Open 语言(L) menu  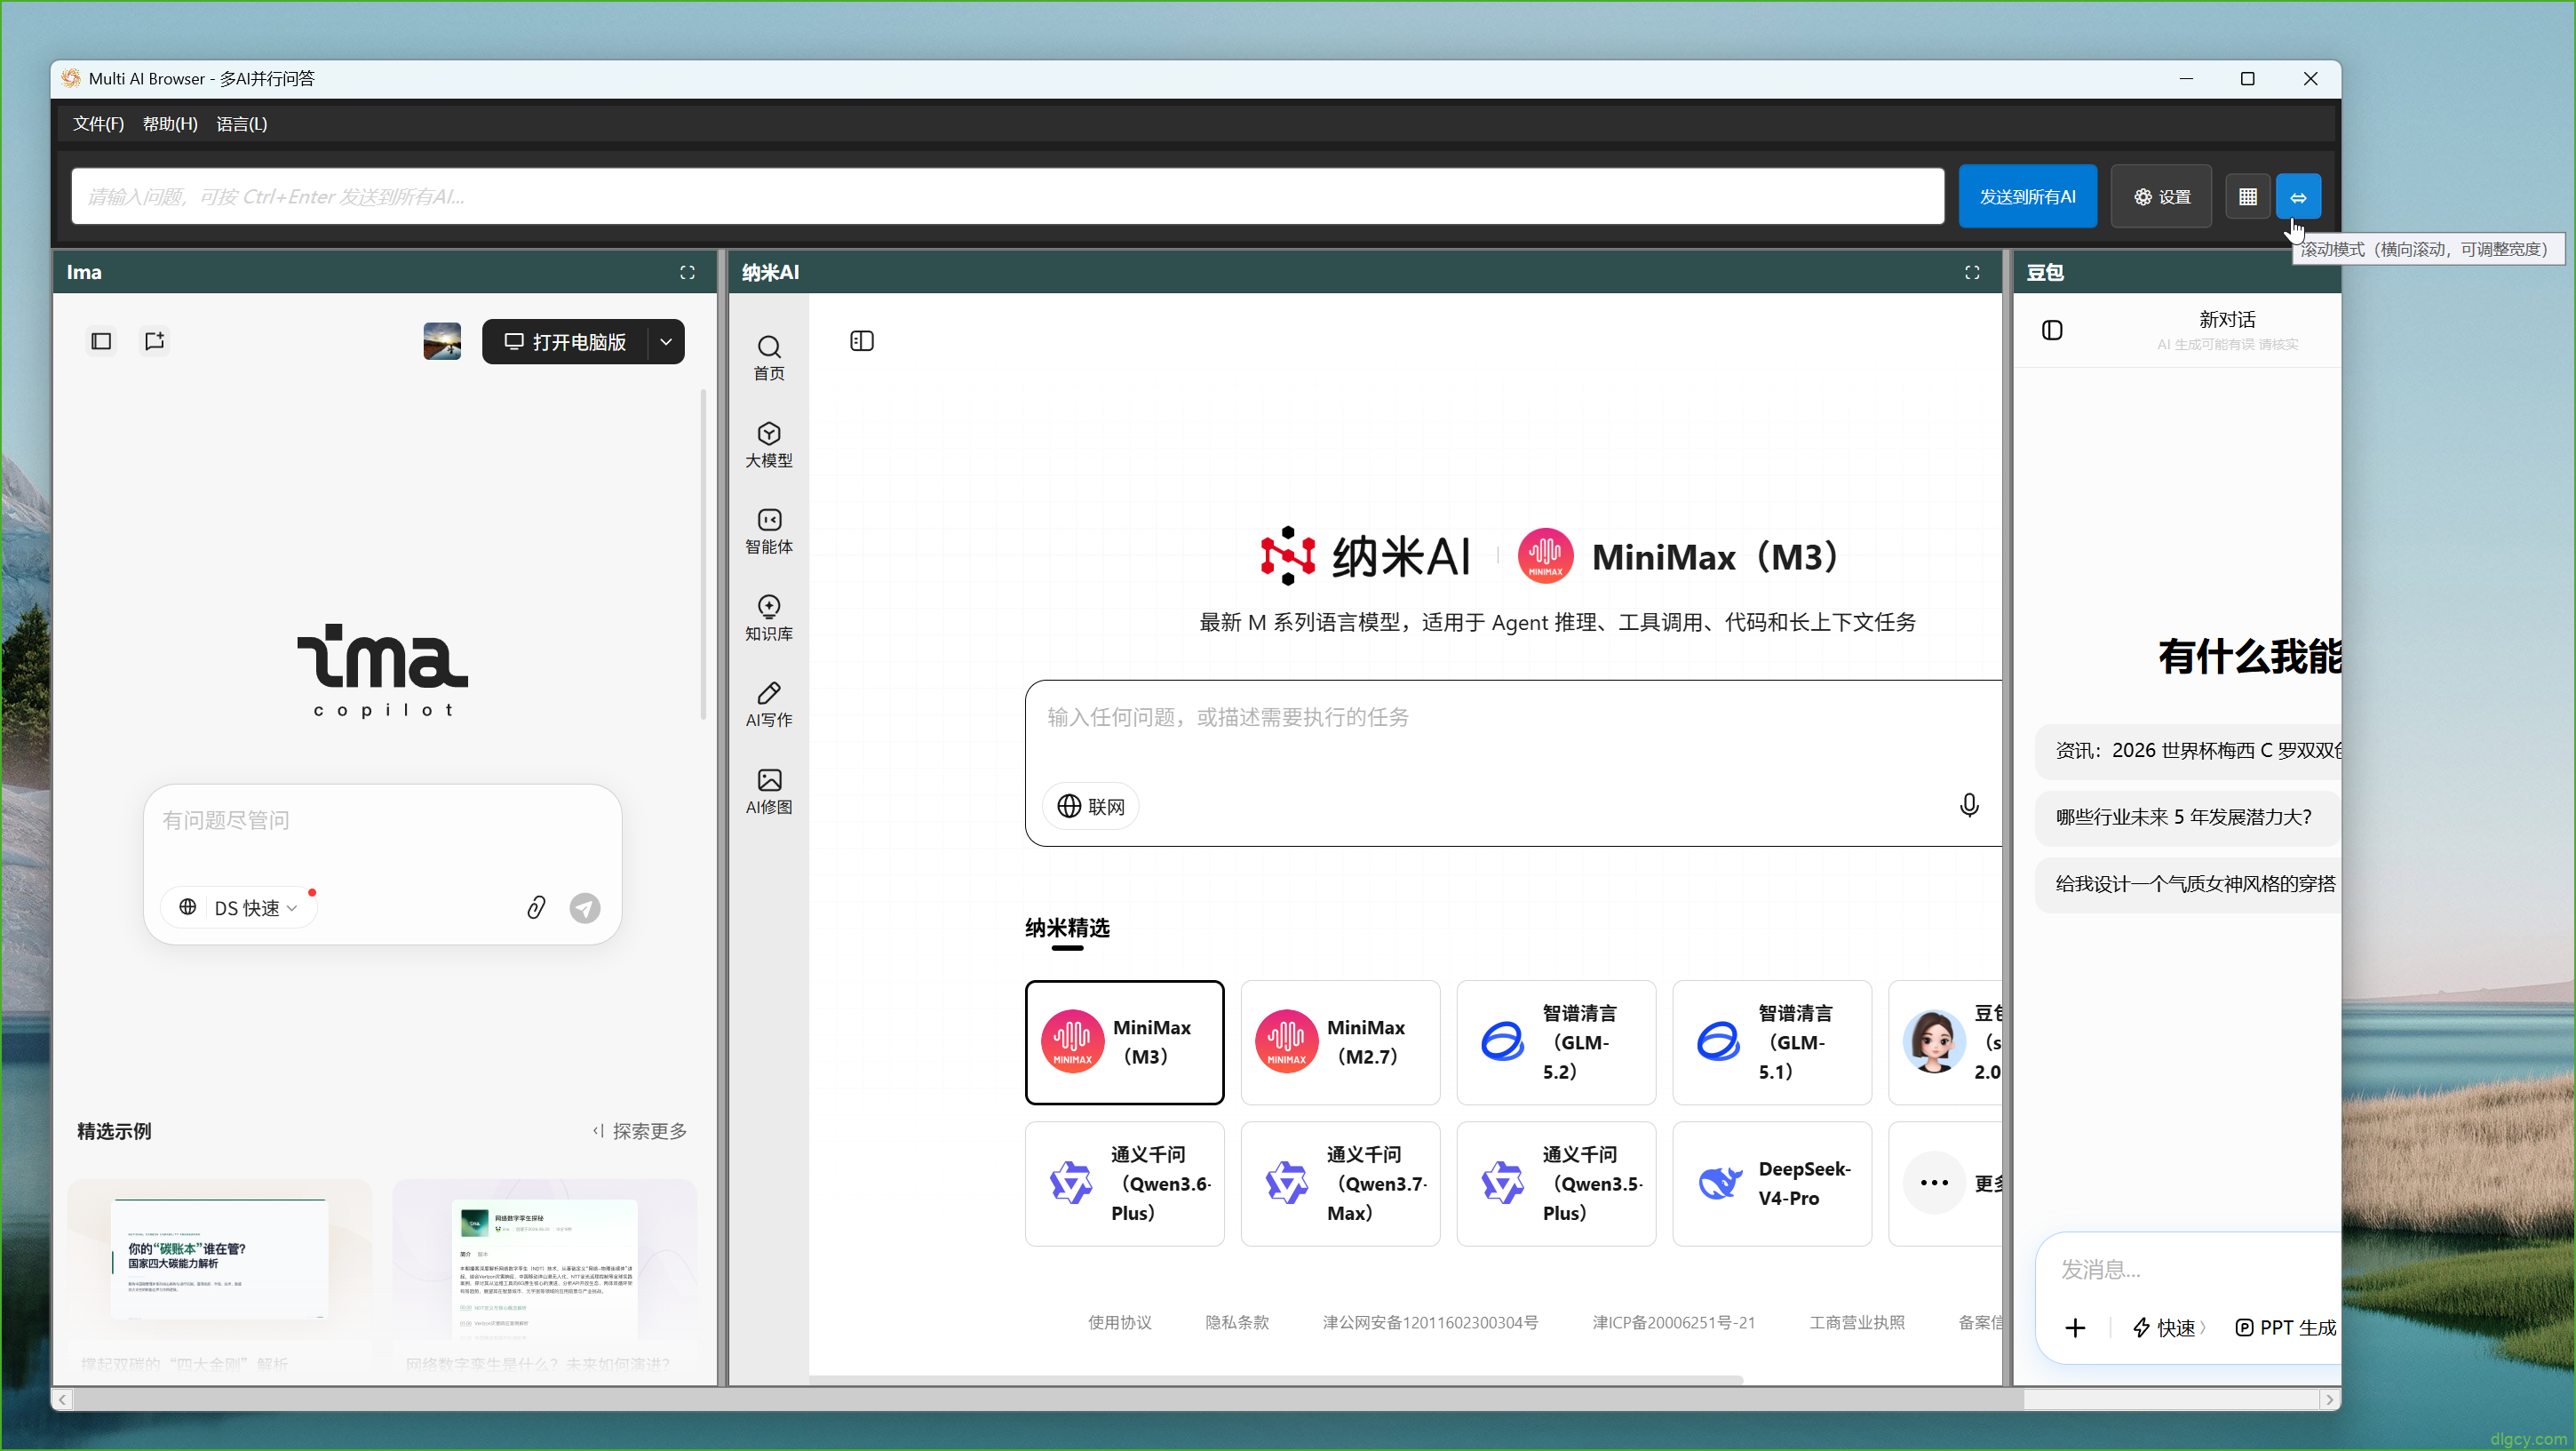(x=241, y=124)
